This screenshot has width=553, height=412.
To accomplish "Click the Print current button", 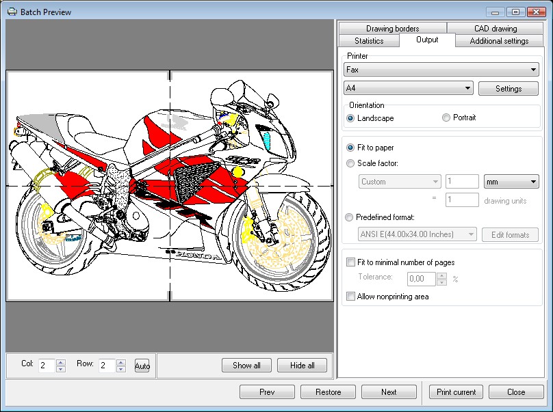I will [455, 392].
